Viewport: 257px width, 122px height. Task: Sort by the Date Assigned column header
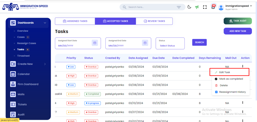(138, 58)
